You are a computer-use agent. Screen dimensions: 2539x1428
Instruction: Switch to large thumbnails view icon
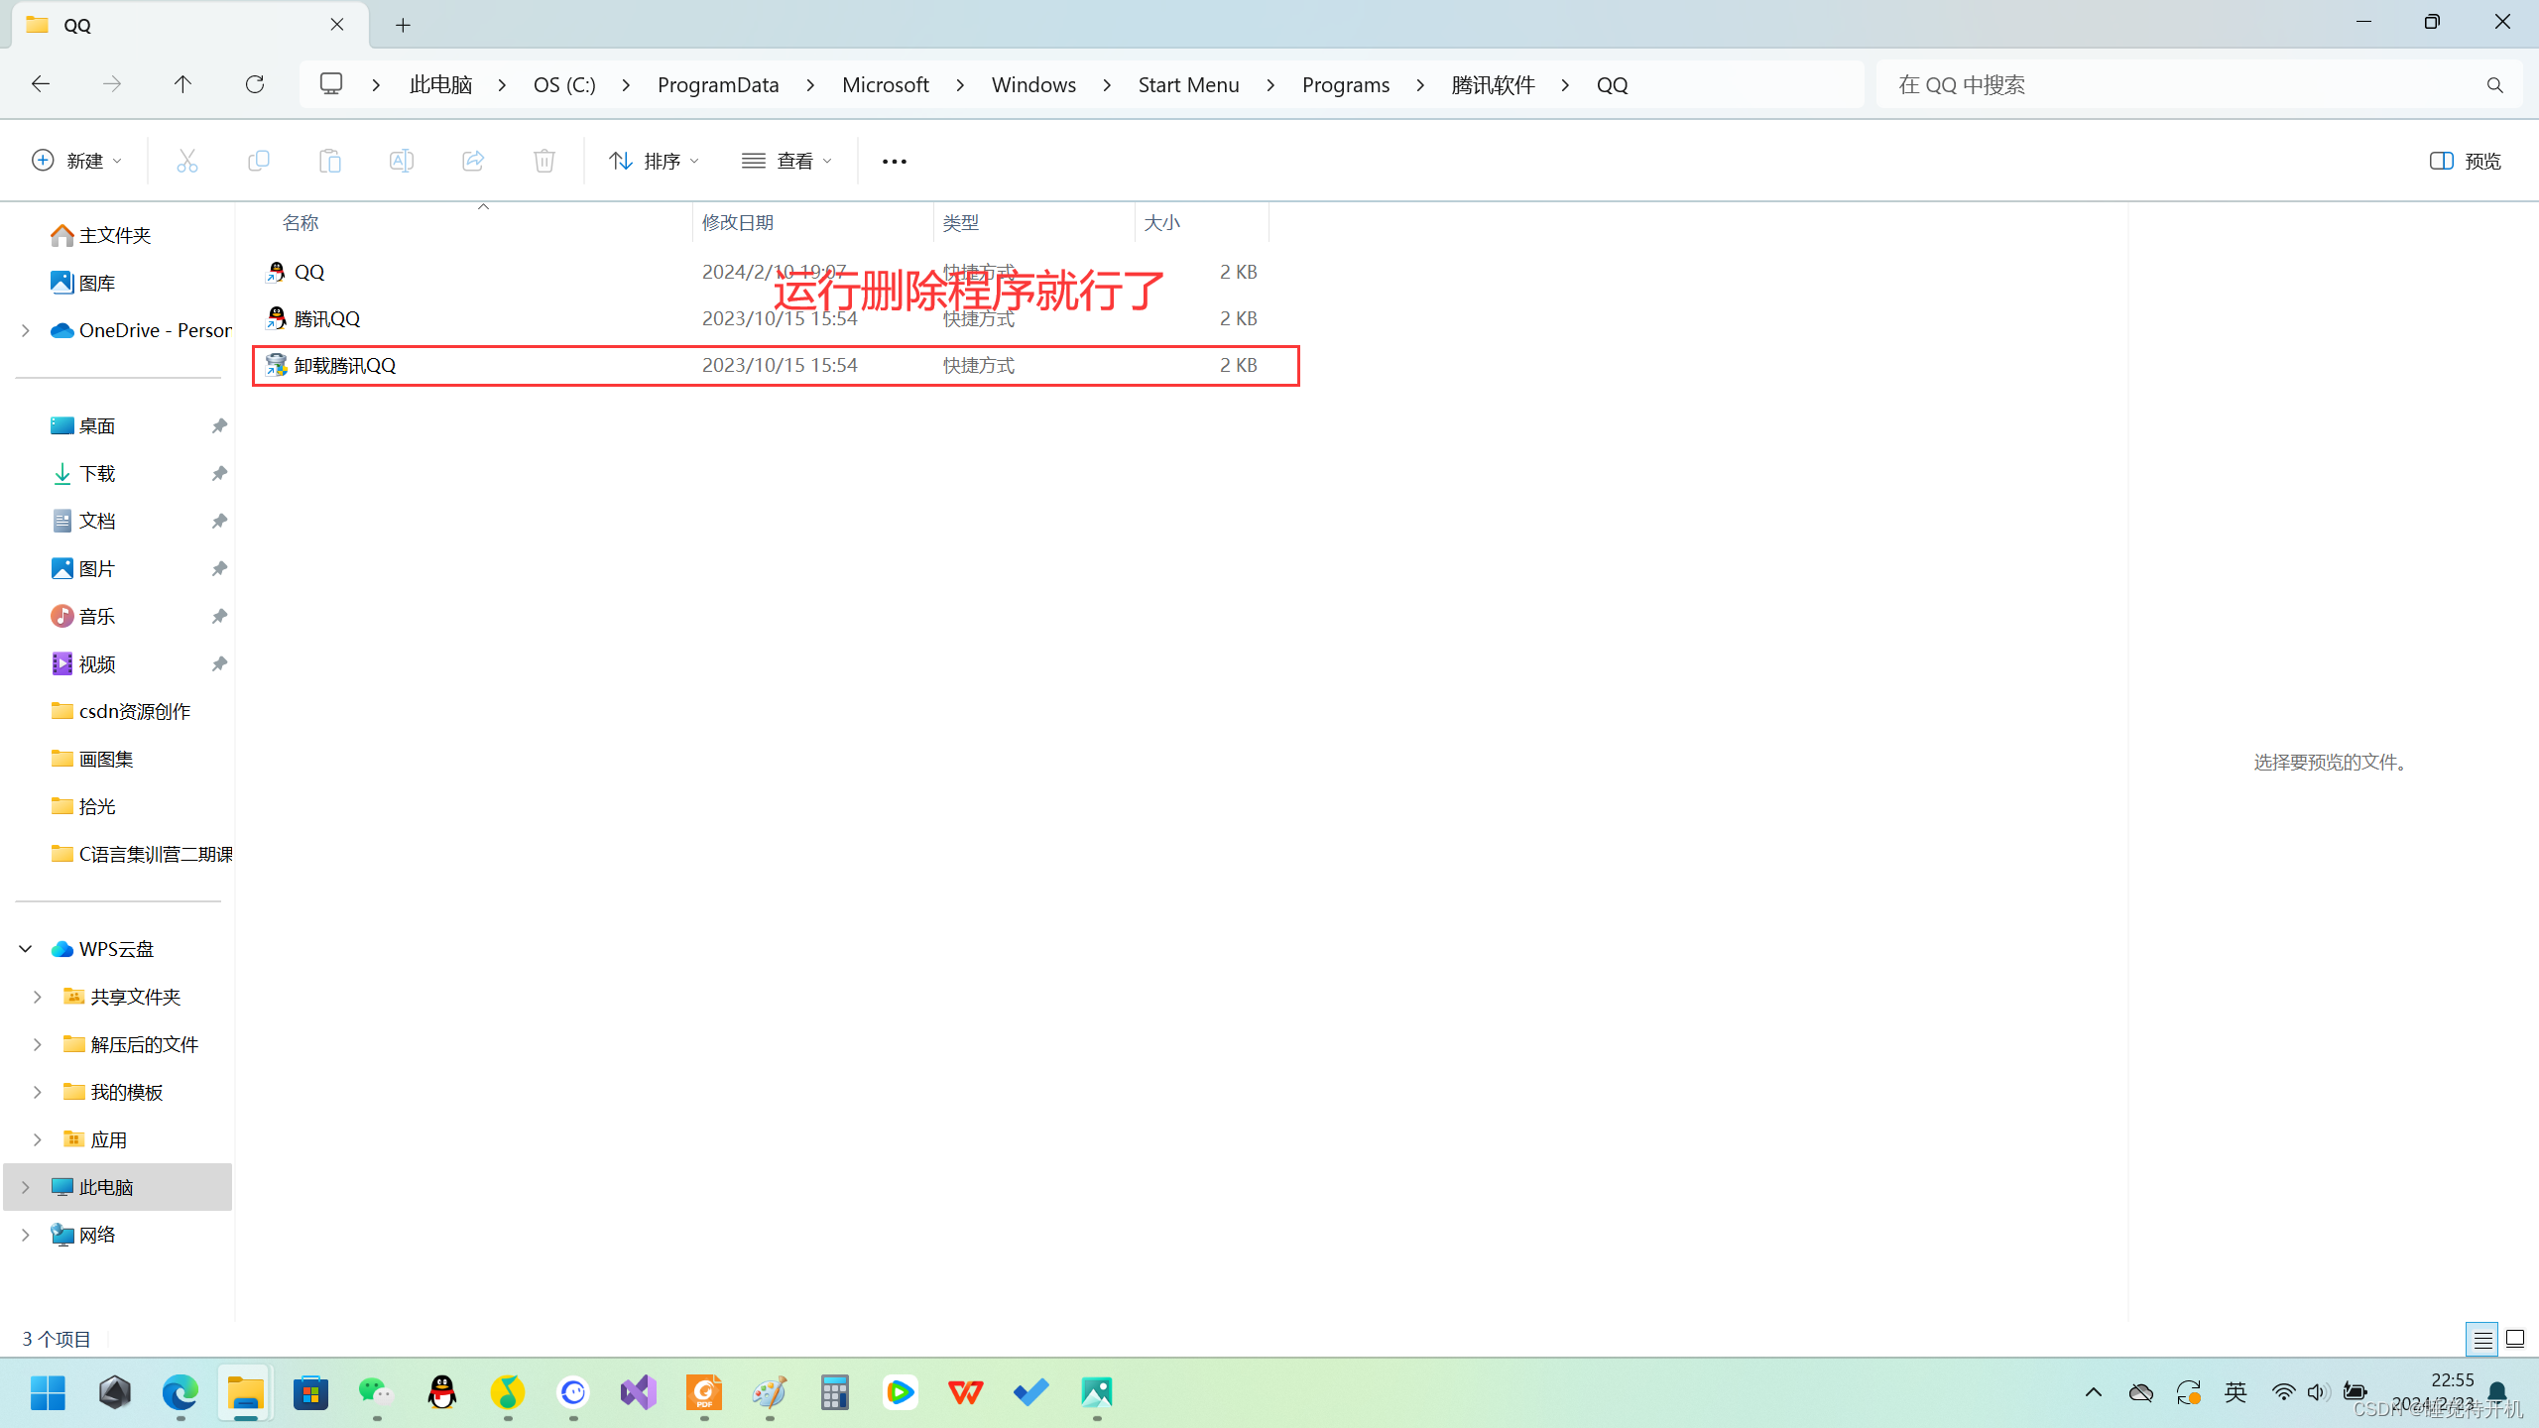tap(2515, 1340)
